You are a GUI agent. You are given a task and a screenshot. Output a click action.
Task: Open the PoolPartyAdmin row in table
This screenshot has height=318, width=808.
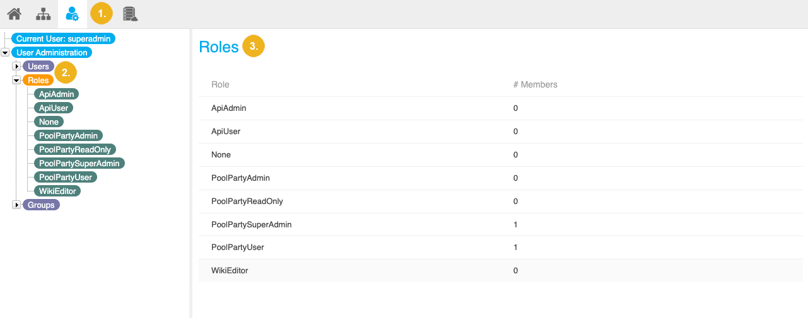(240, 178)
